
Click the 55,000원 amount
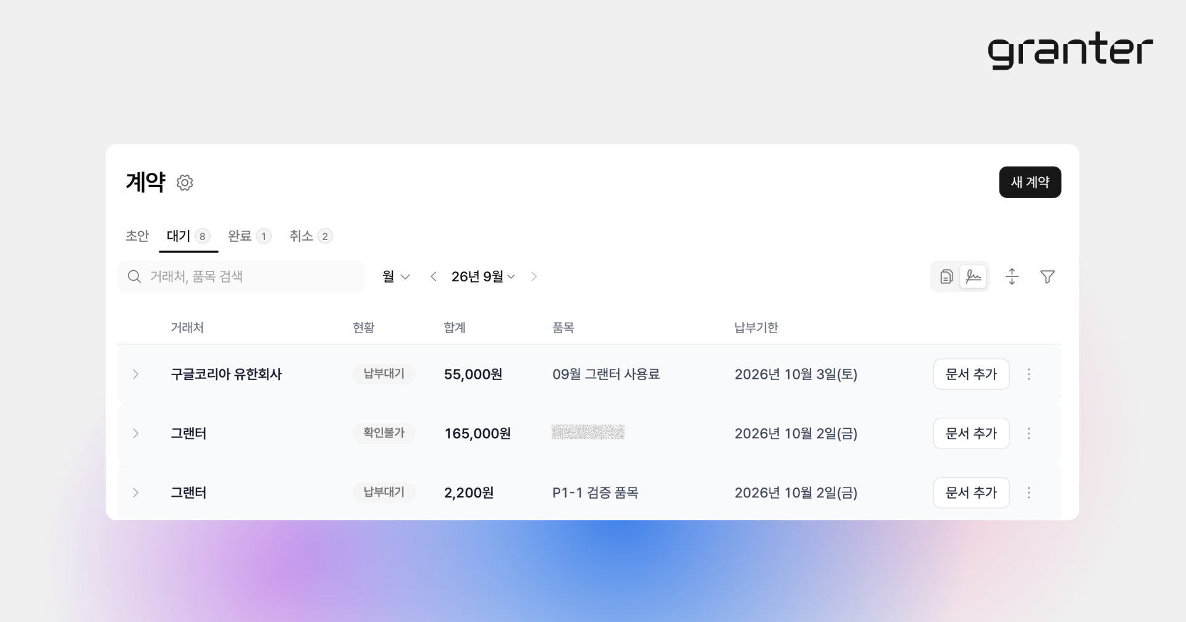[473, 374]
